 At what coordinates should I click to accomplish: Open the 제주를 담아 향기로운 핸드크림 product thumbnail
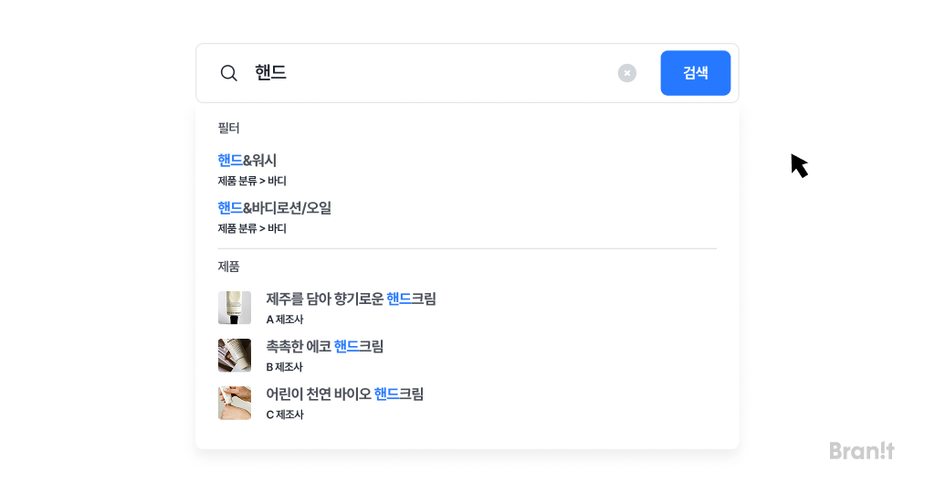[235, 308]
